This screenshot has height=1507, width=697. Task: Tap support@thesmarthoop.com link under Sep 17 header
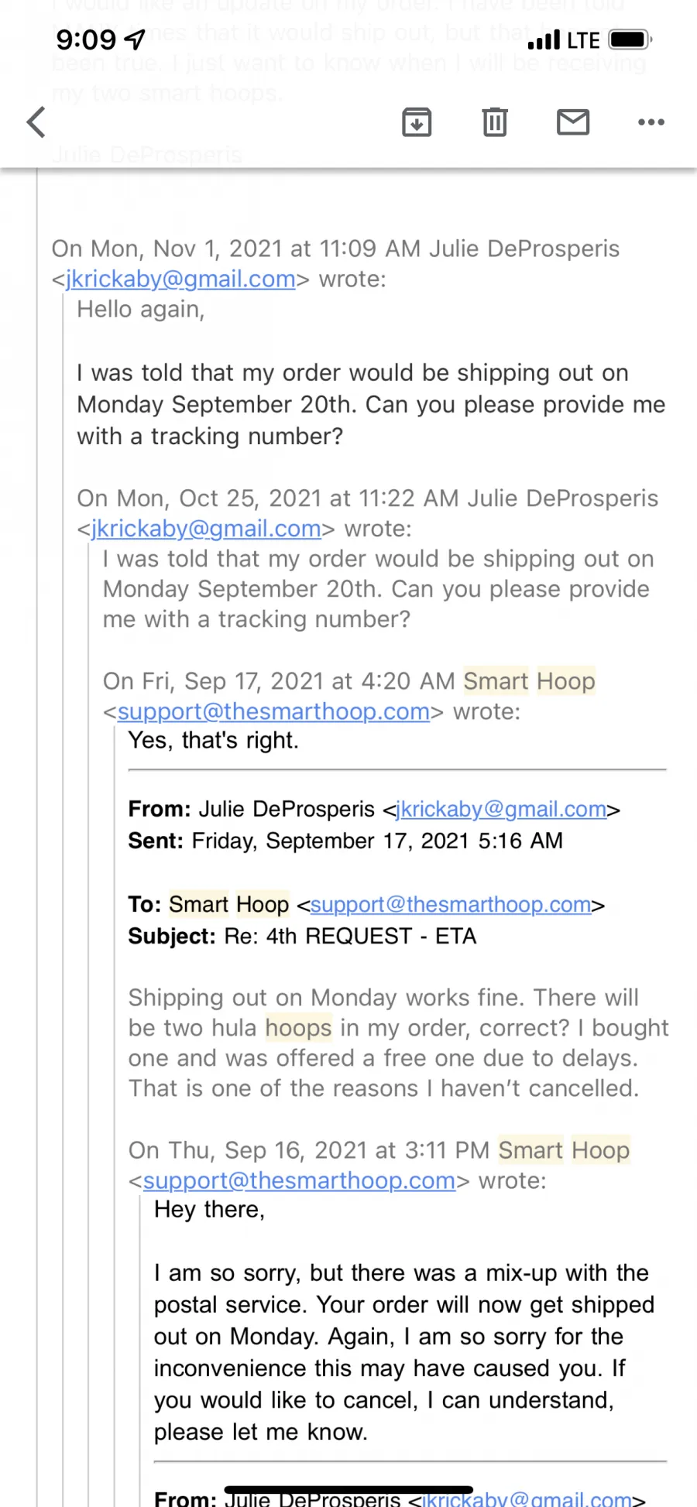point(273,711)
